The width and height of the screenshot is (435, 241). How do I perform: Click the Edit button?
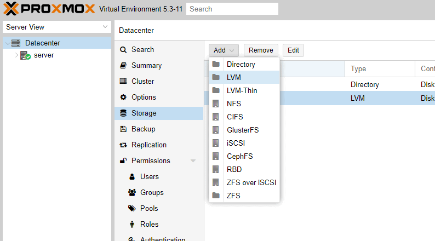(293, 50)
